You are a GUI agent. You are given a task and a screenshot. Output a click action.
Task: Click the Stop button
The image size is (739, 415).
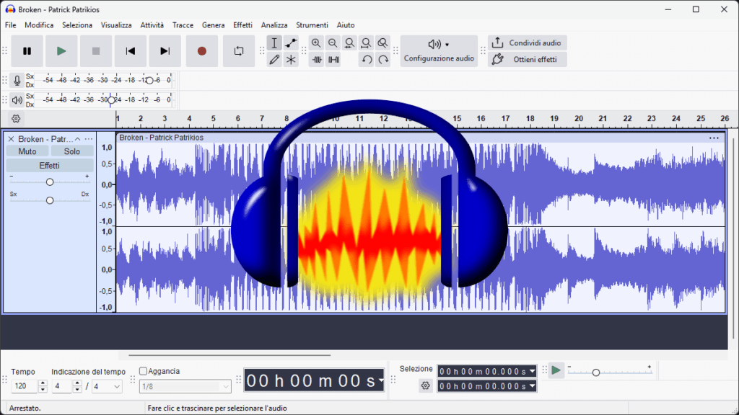click(96, 51)
